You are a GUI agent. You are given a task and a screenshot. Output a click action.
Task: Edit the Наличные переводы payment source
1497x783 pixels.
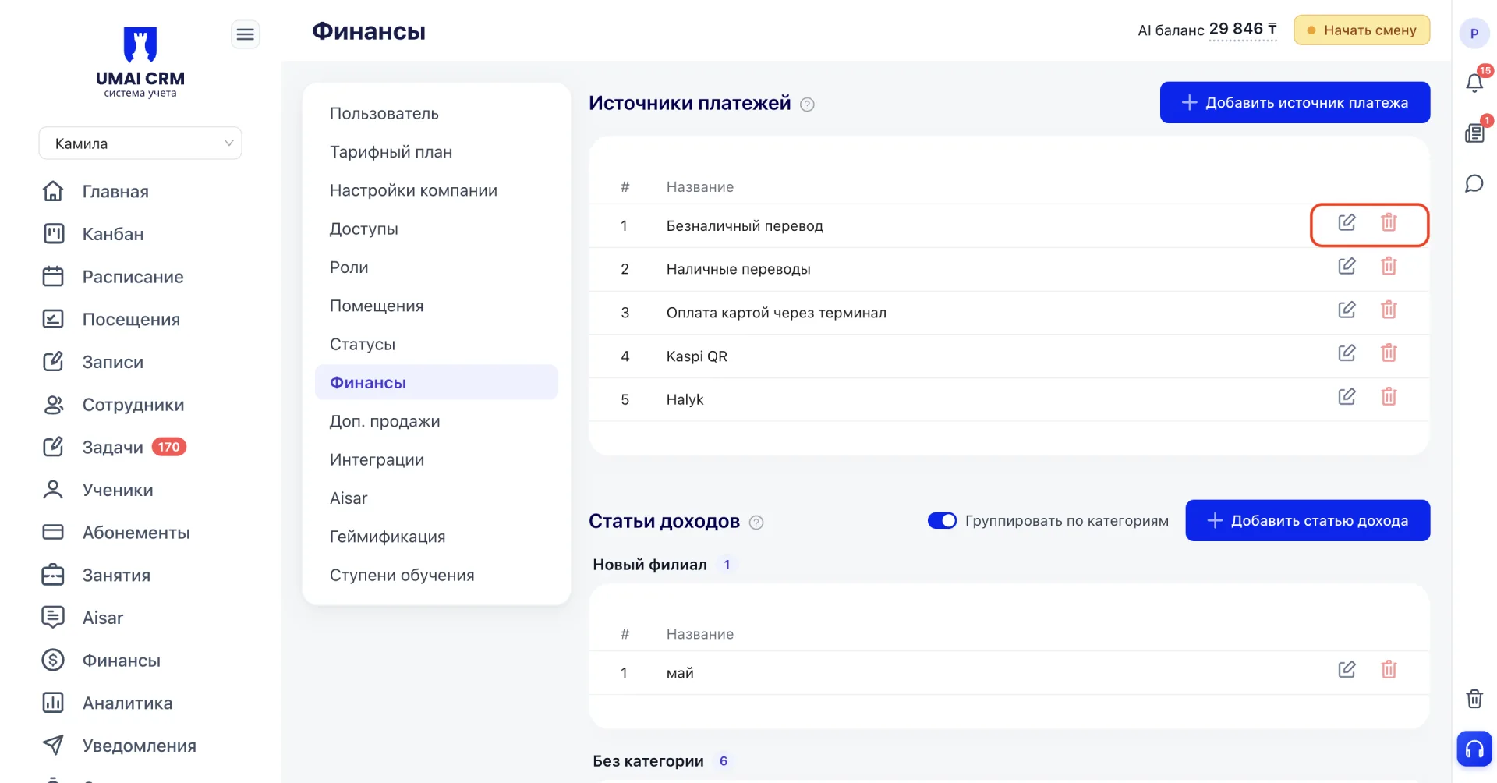coord(1347,266)
